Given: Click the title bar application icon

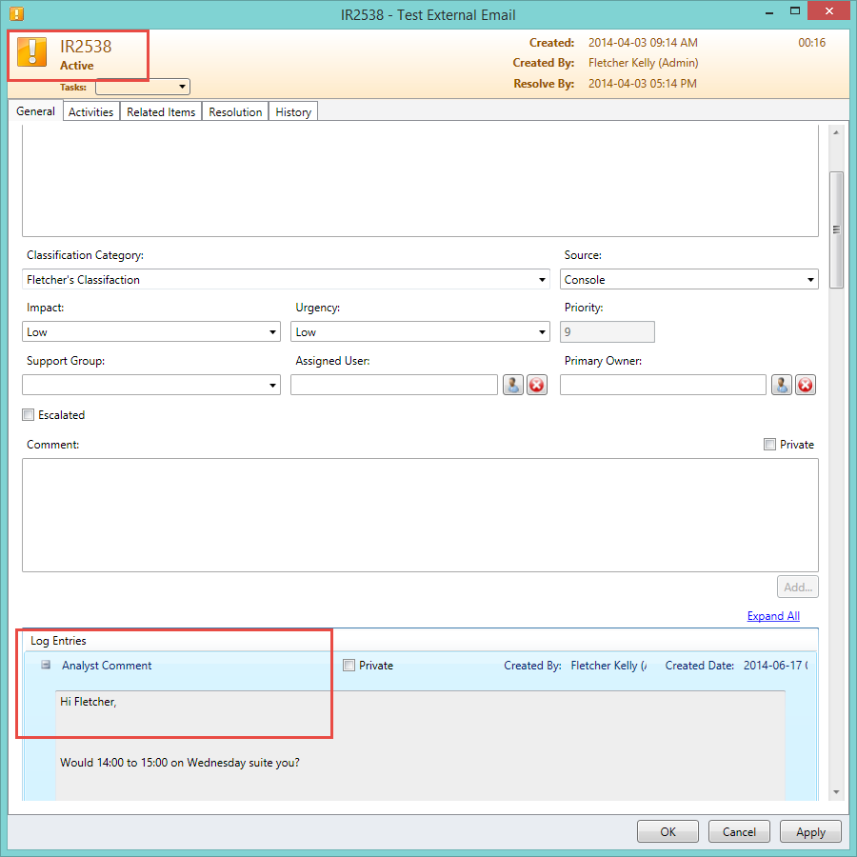Looking at the screenshot, I should point(16,14).
